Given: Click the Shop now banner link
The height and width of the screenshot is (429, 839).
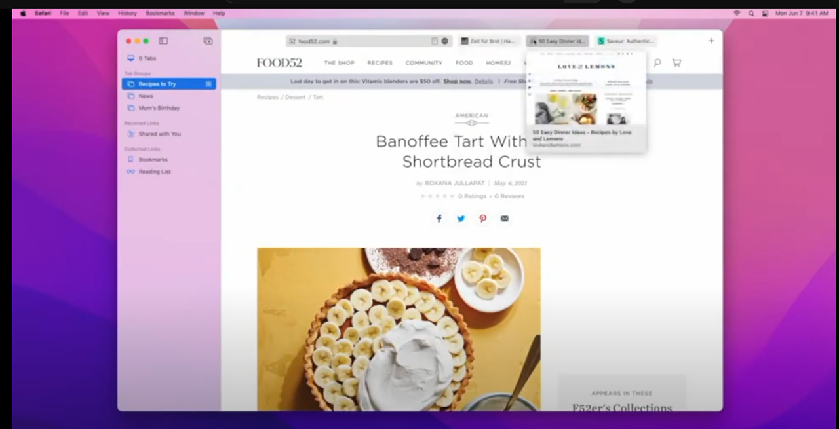Looking at the screenshot, I should point(457,81).
